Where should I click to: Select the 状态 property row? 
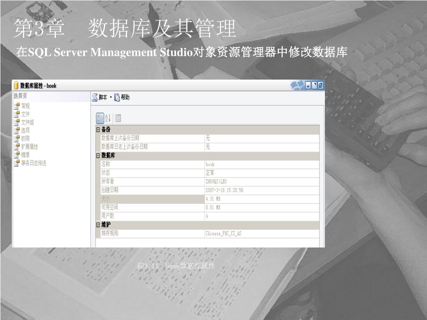pos(210,173)
